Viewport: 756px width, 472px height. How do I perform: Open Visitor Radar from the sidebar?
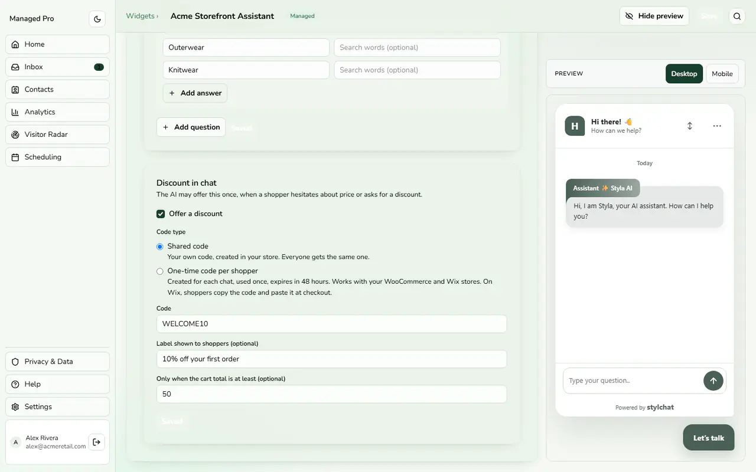tap(57, 135)
